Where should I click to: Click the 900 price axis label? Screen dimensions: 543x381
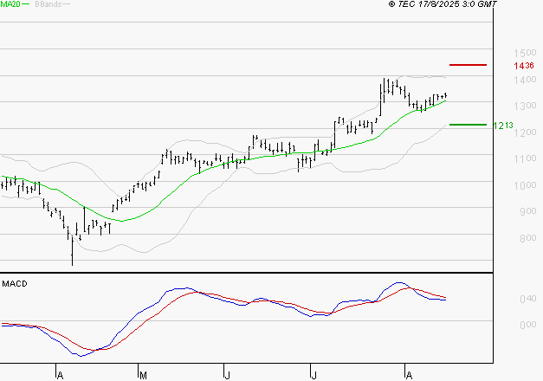[x=528, y=211]
